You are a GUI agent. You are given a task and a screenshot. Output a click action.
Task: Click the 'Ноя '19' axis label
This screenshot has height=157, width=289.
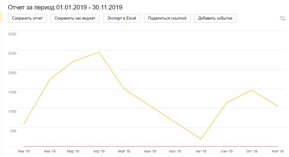tap(277, 151)
